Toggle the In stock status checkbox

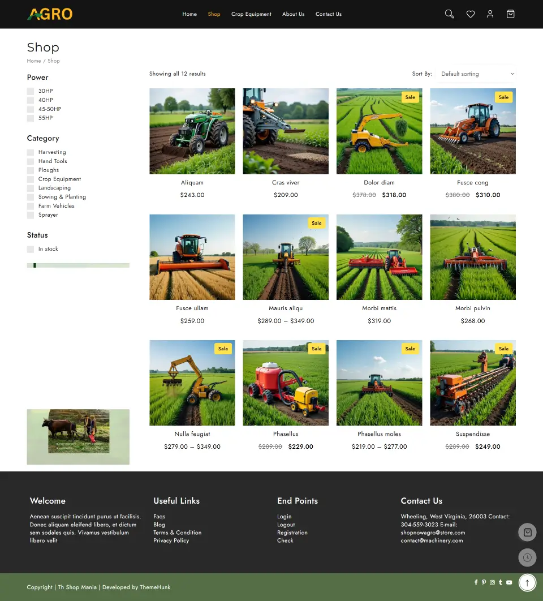pos(31,249)
